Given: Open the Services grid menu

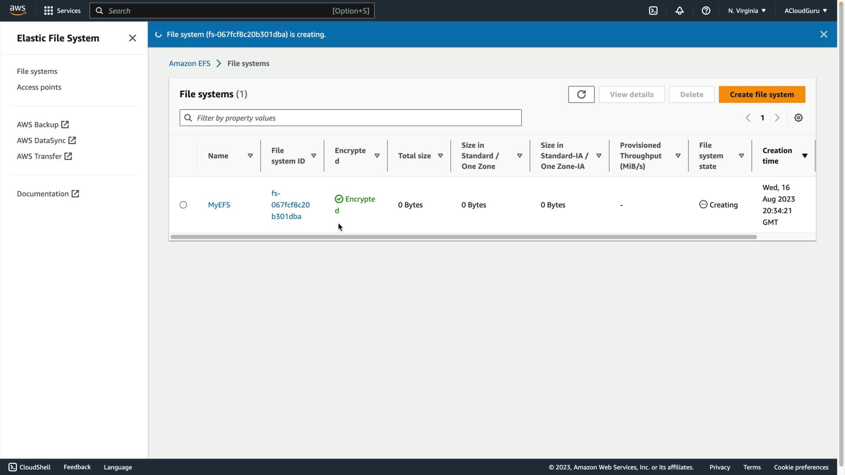Looking at the screenshot, I should tap(62, 11).
